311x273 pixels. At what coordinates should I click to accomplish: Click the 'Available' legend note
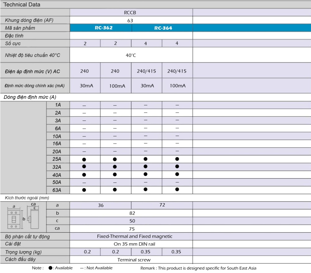(61, 268)
